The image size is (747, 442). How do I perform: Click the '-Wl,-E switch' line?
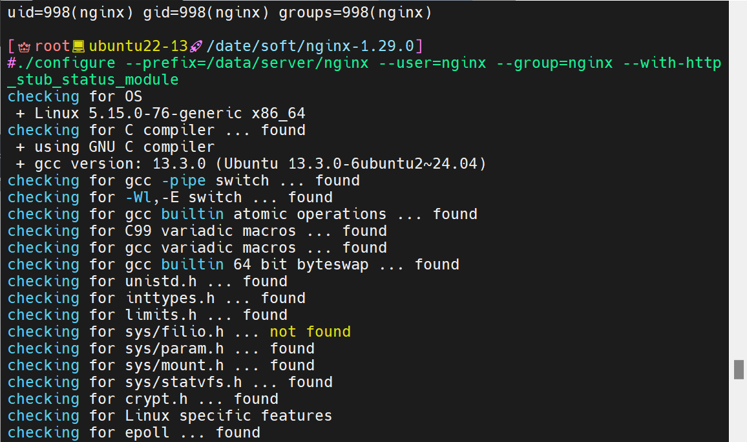[169, 197]
